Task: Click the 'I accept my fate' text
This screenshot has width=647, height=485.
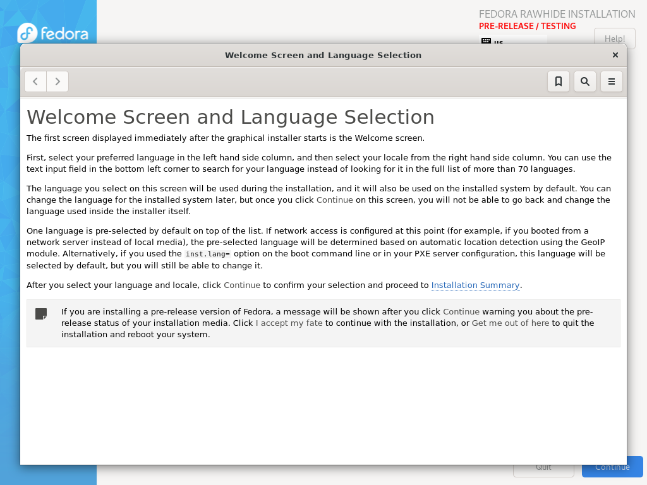Action: [x=289, y=323]
